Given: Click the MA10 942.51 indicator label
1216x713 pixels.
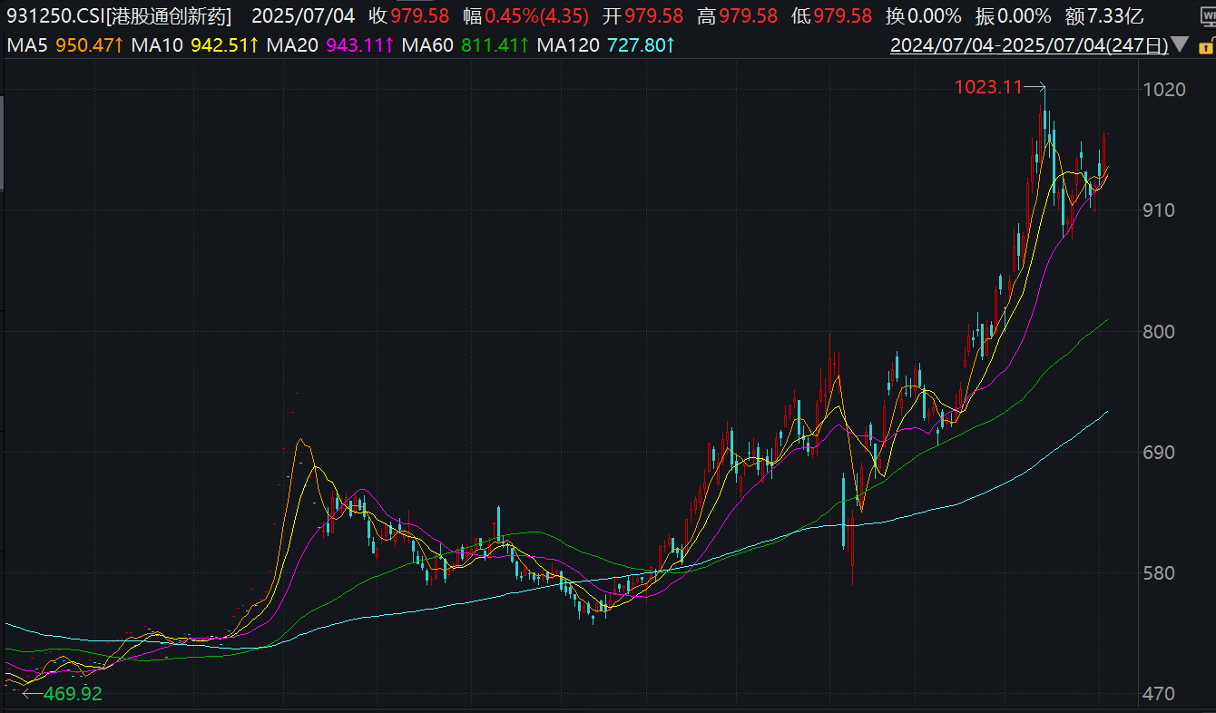Looking at the screenshot, I should (x=196, y=44).
